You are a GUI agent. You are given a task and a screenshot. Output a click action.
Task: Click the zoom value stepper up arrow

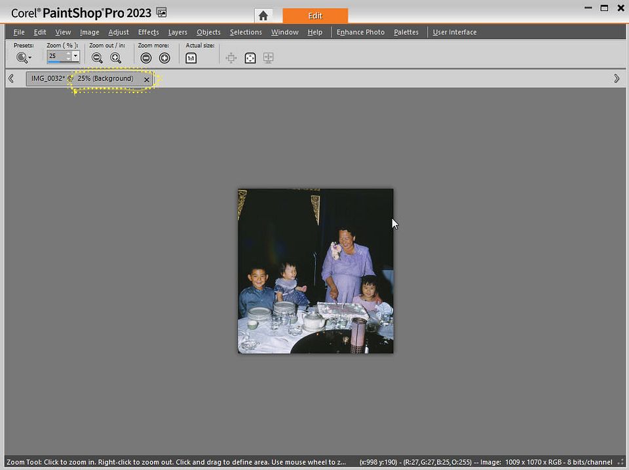coord(67,54)
